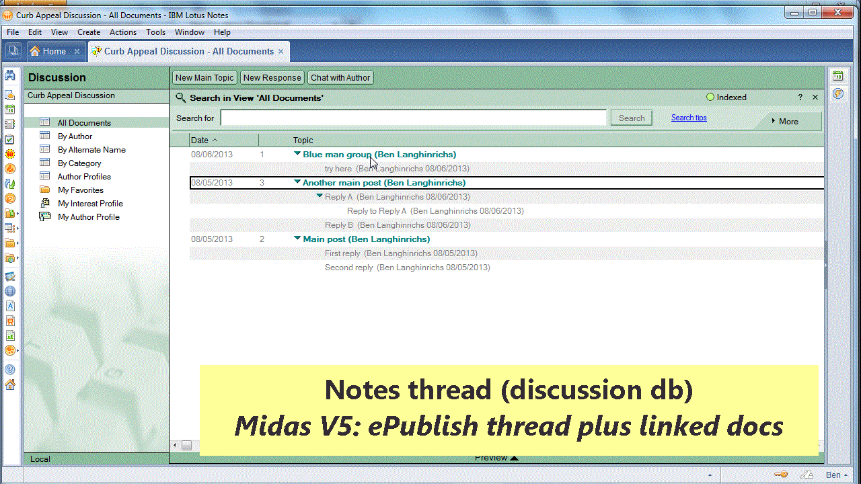Collapse the Blue man group thread
Image resolution: width=861 pixels, height=484 pixels.
coord(297,154)
